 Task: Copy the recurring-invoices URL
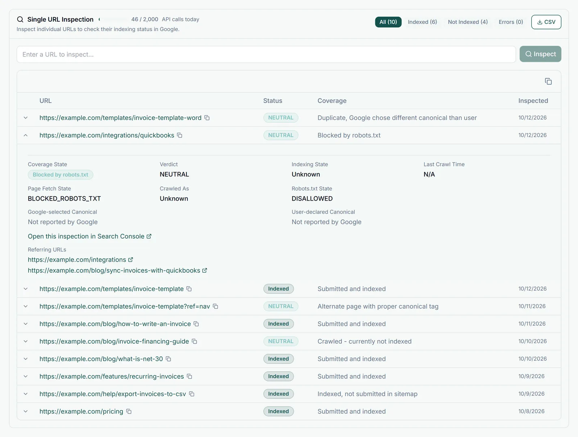pyautogui.click(x=189, y=376)
